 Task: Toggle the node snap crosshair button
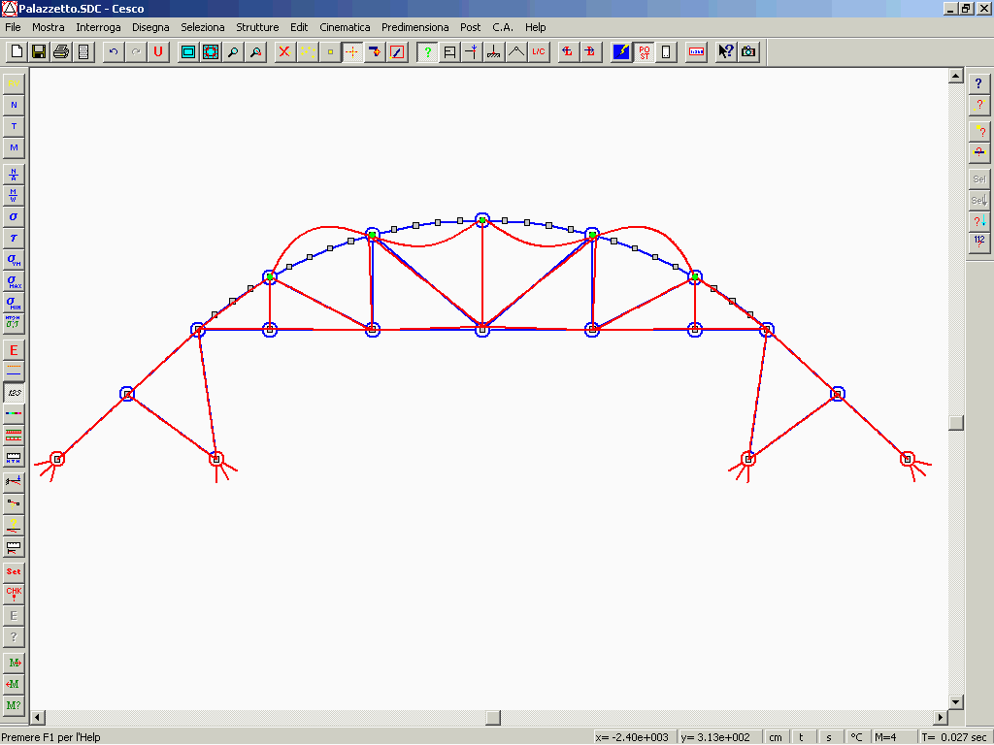[352, 52]
